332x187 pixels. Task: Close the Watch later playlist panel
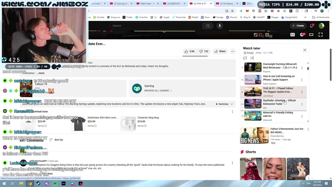(x=305, y=50)
